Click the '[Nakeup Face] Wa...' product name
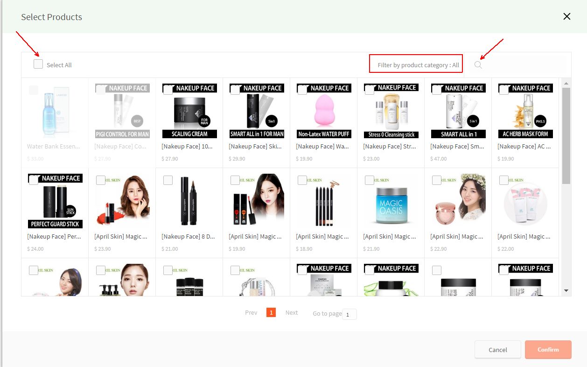Viewport: 587px width, 367px height. (322, 146)
